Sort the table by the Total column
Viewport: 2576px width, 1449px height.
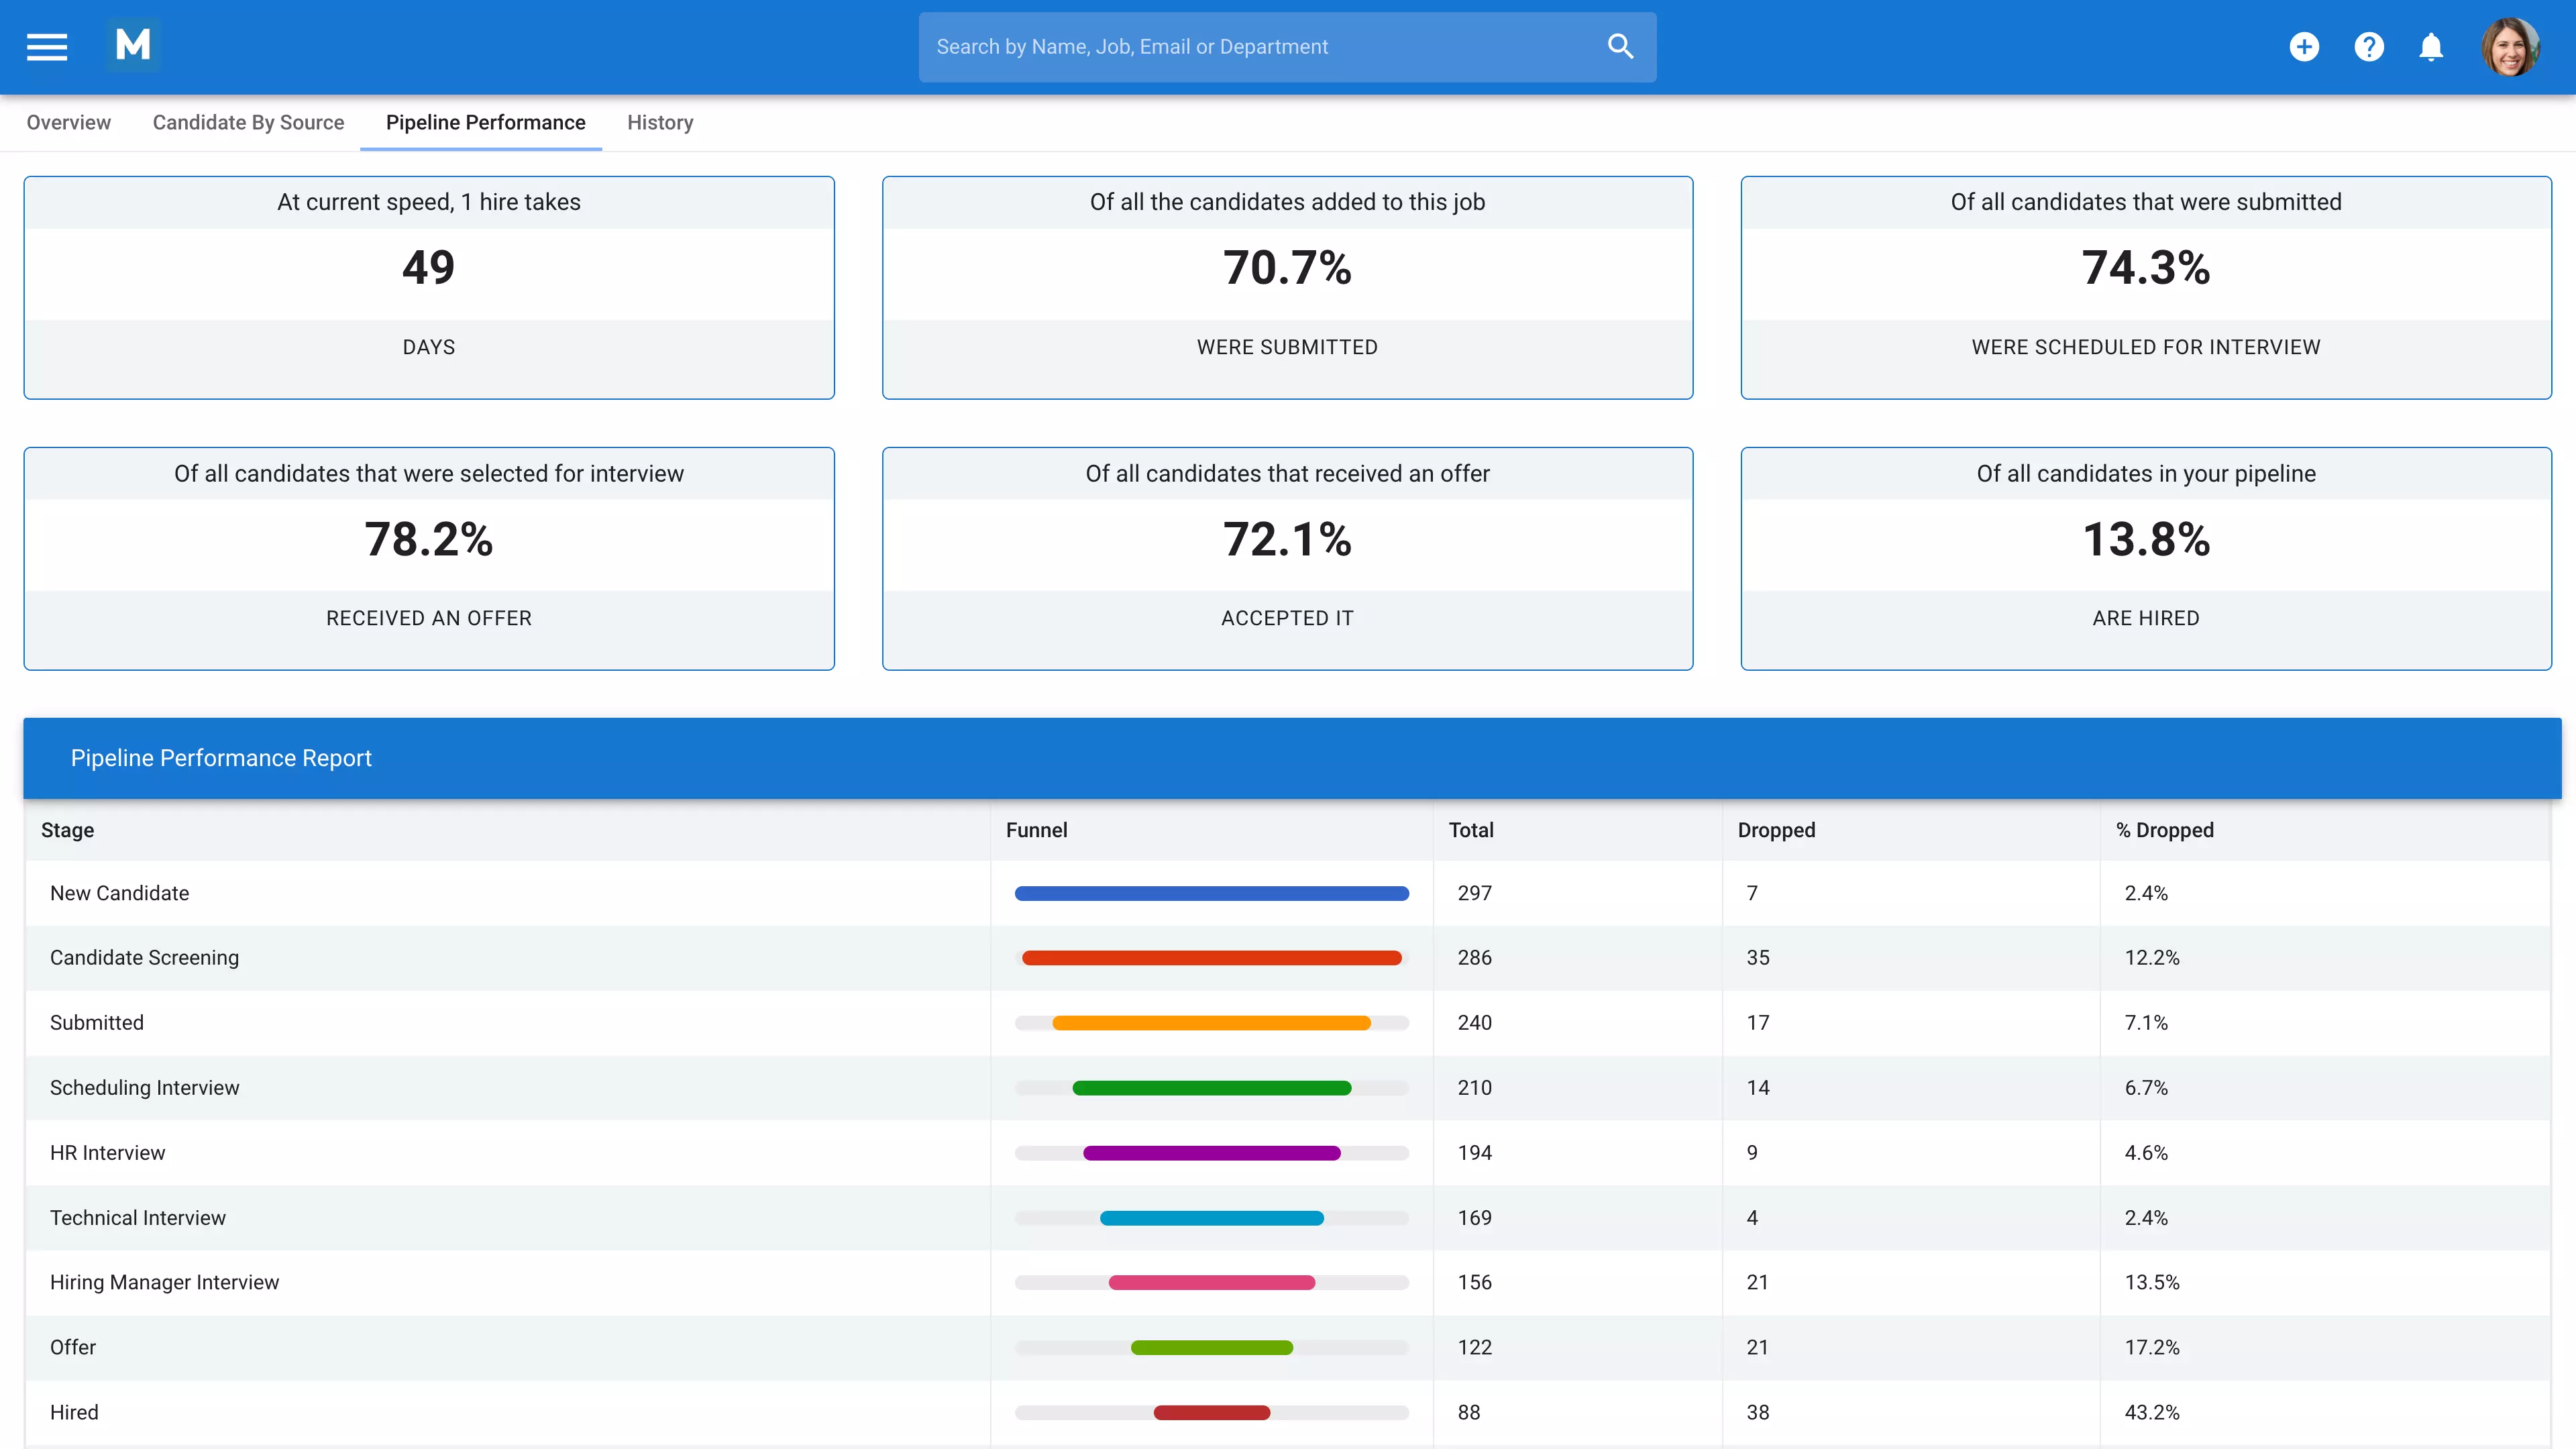1471,830
